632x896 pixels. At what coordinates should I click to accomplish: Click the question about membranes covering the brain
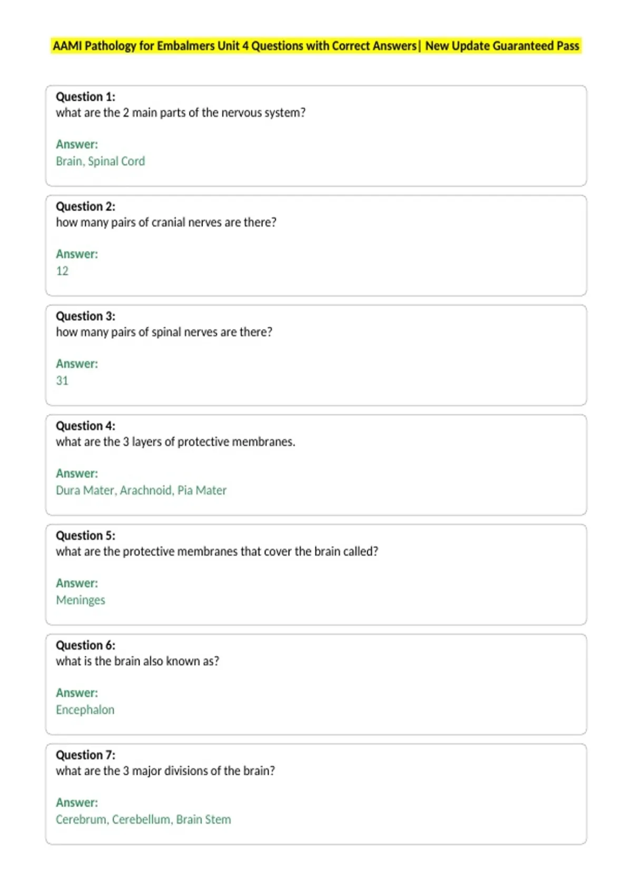(217, 551)
